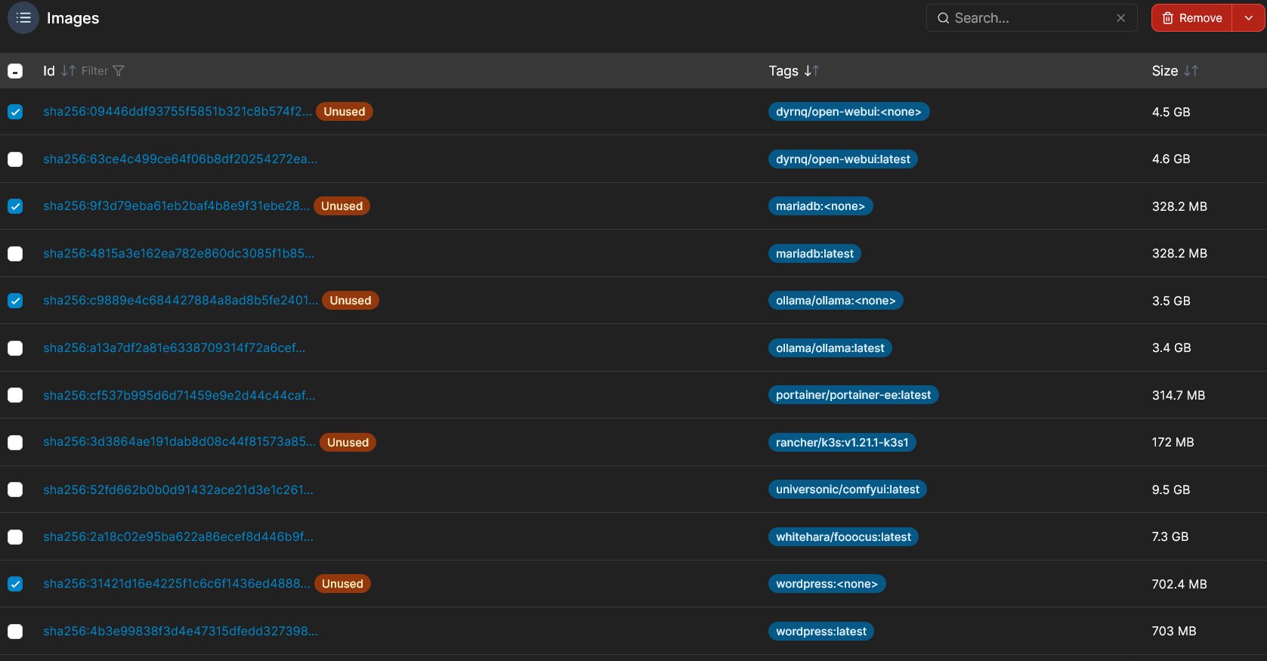Click the whitehara/fooocus:latest tag badge
The width and height of the screenshot is (1267, 661).
[844, 537]
